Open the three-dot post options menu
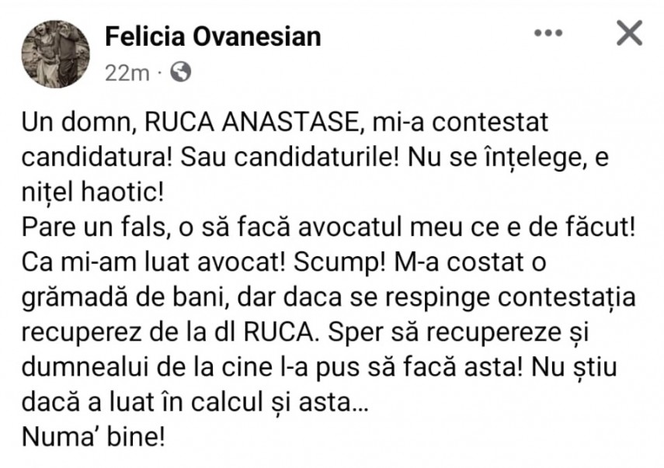The height and width of the screenshot is (468, 664). coord(548,34)
